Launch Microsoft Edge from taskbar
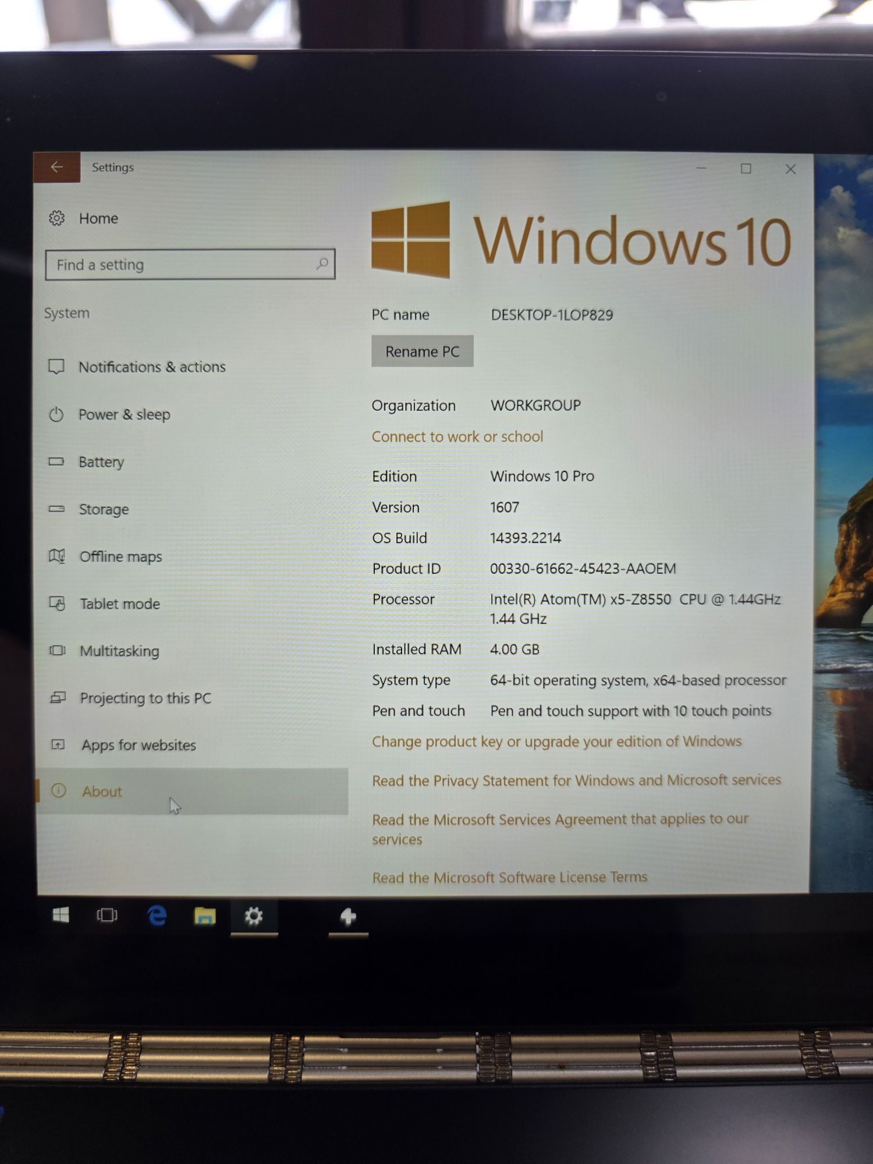This screenshot has width=873, height=1164. click(157, 915)
